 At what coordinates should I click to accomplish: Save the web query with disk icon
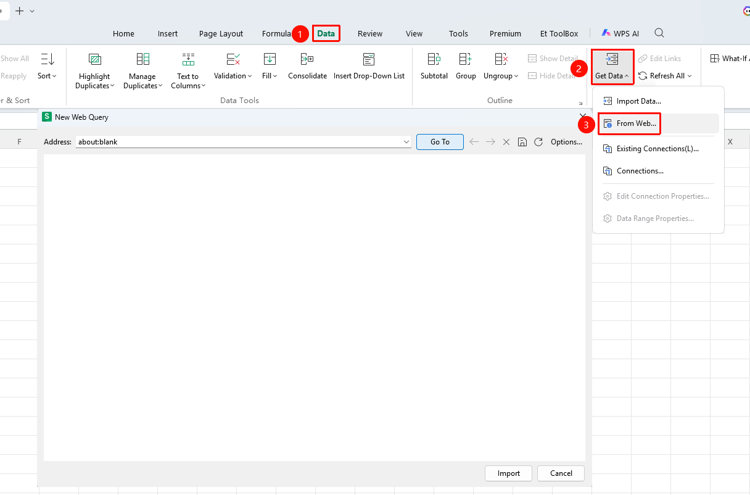(x=522, y=142)
